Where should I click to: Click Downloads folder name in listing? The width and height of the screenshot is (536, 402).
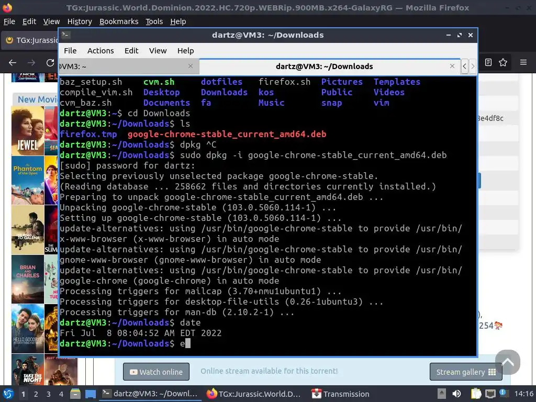[x=224, y=92]
